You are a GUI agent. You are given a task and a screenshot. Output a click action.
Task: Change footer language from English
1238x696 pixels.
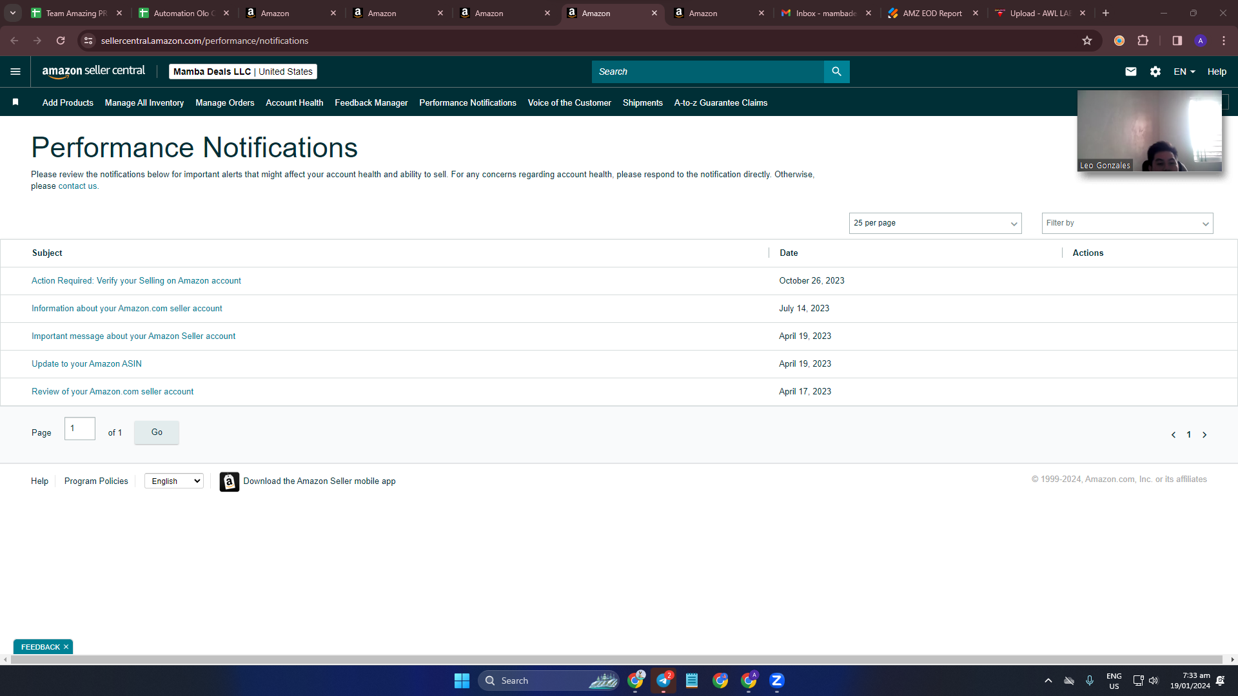tap(174, 481)
